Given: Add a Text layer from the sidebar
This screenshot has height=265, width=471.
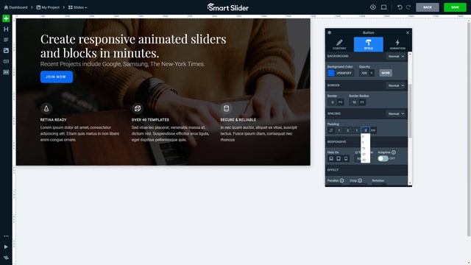Looking at the screenshot, I should [6, 40].
